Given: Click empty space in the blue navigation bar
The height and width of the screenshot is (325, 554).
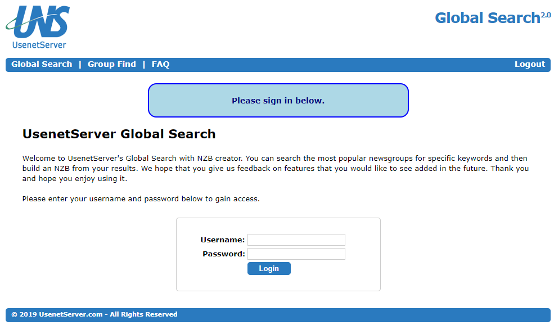Looking at the screenshot, I should tap(339, 65).
